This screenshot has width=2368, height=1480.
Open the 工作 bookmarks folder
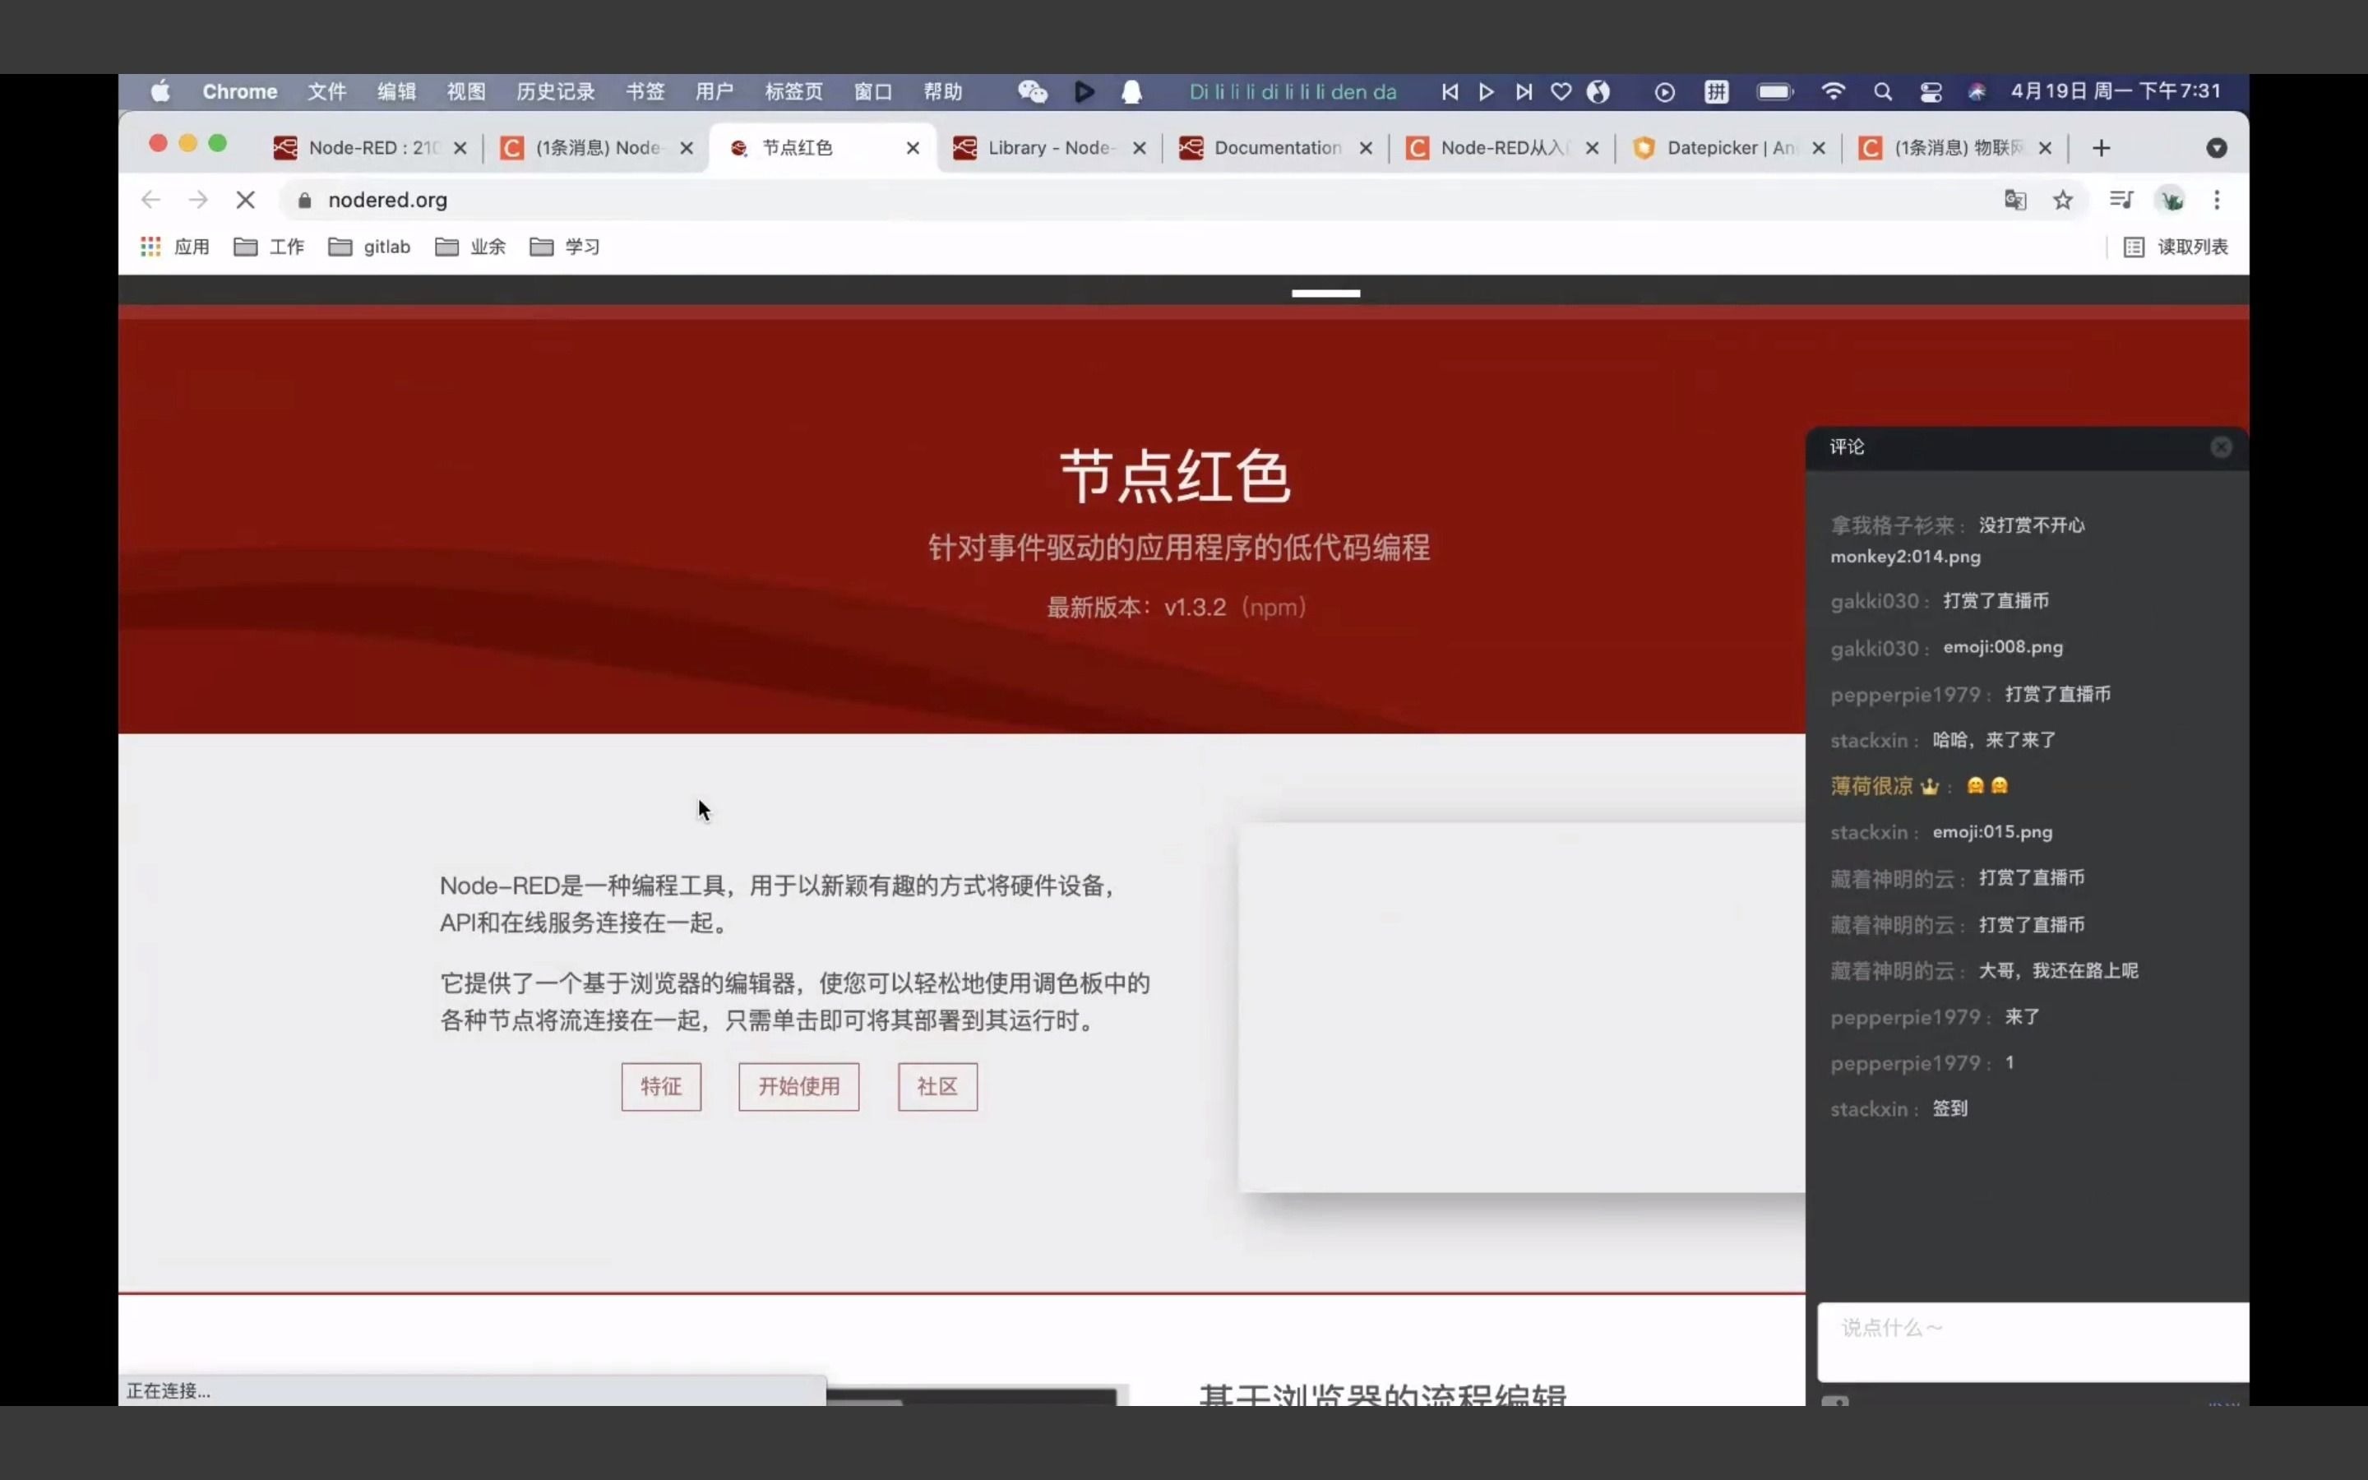pos(269,247)
